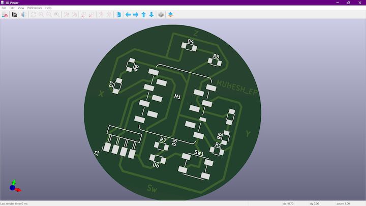Click the 3D axis orientation gizmo
Screen dimensions: 366x206
(14, 186)
